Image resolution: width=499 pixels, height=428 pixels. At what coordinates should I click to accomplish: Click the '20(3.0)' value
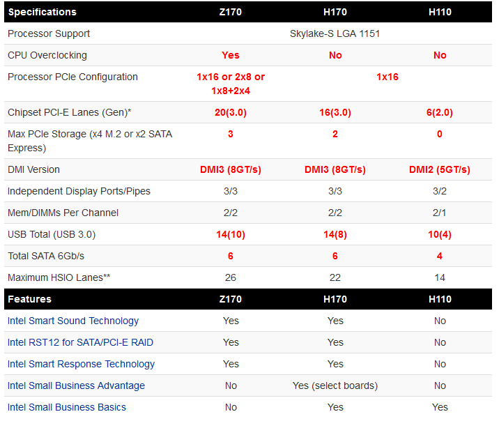point(231,113)
